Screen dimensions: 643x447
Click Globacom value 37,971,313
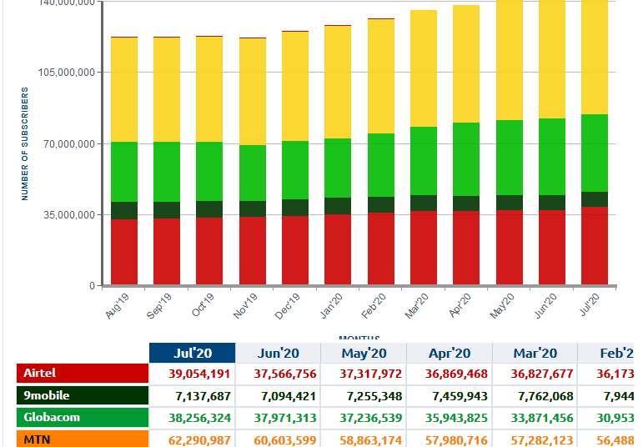285,418
